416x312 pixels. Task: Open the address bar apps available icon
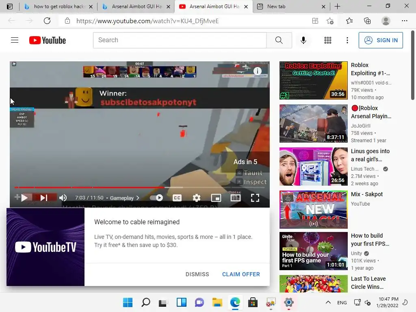click(x=315, y=21)
